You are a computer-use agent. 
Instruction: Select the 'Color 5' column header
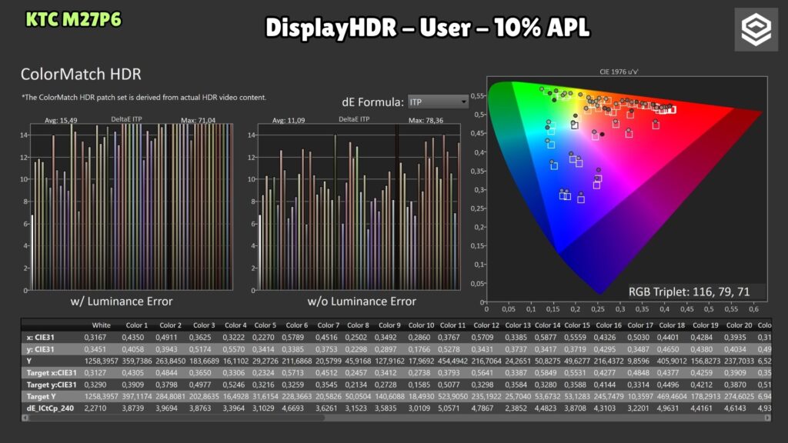pos(265,325)
